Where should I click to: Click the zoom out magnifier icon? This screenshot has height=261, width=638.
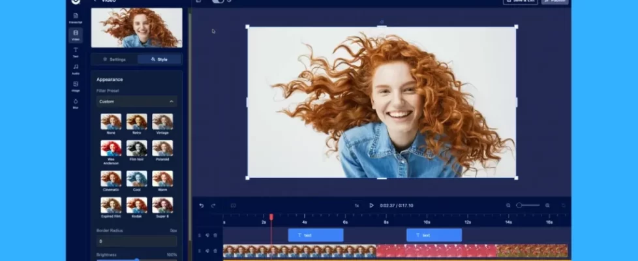509,206
